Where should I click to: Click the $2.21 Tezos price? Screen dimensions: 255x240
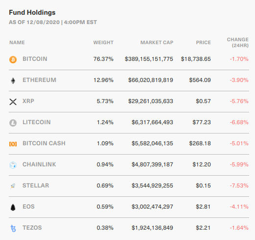[203, 228]
